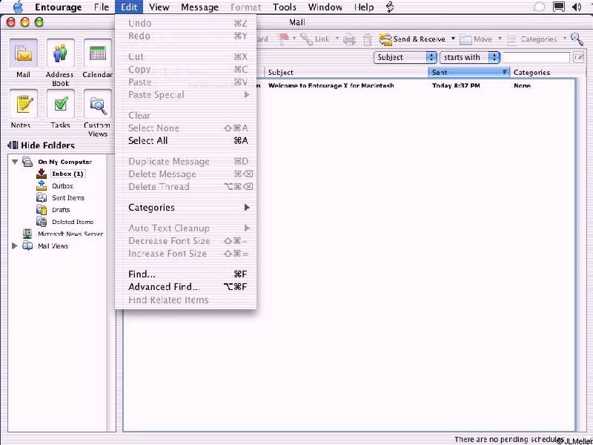Open the Custom Views icon
Image resolution: width=593 pixels, height=445 pixels.
coord(98,104)
